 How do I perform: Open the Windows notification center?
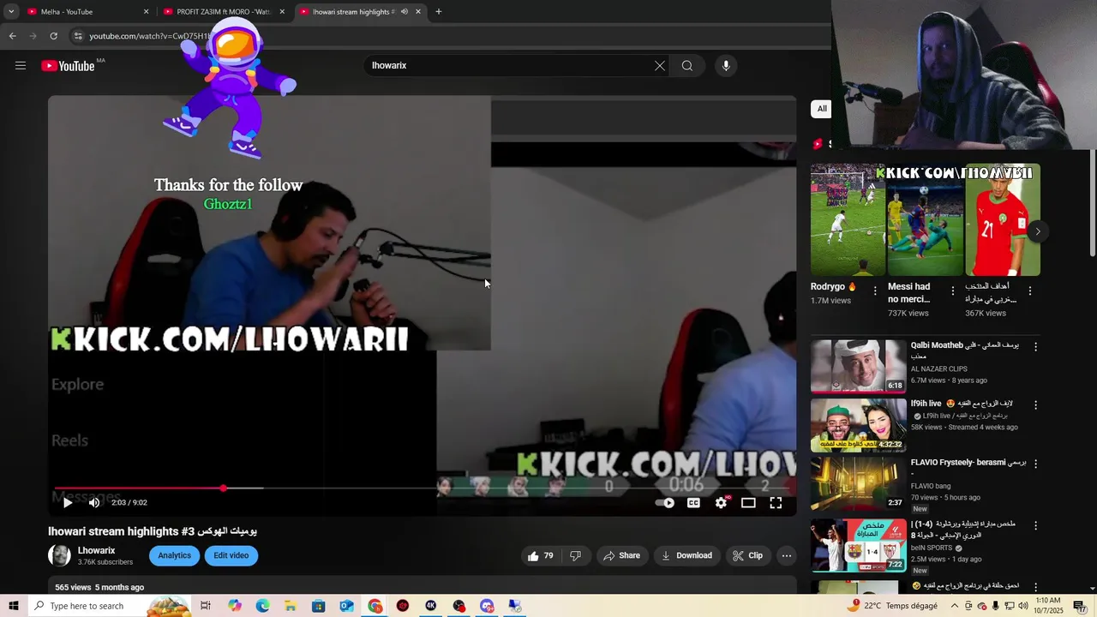coord(1080,606)
